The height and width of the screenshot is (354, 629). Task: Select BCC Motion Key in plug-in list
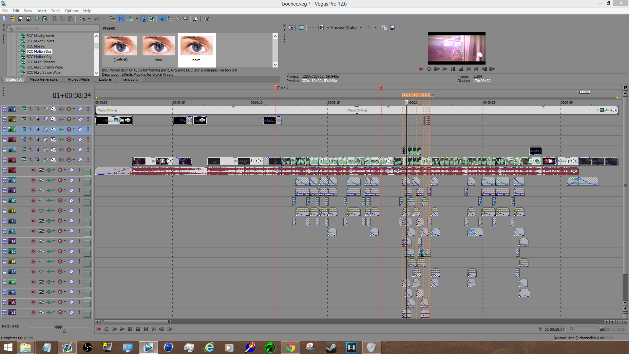[x=39, y=57]
